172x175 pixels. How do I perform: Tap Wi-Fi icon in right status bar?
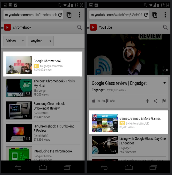click(x=151, y=5)
